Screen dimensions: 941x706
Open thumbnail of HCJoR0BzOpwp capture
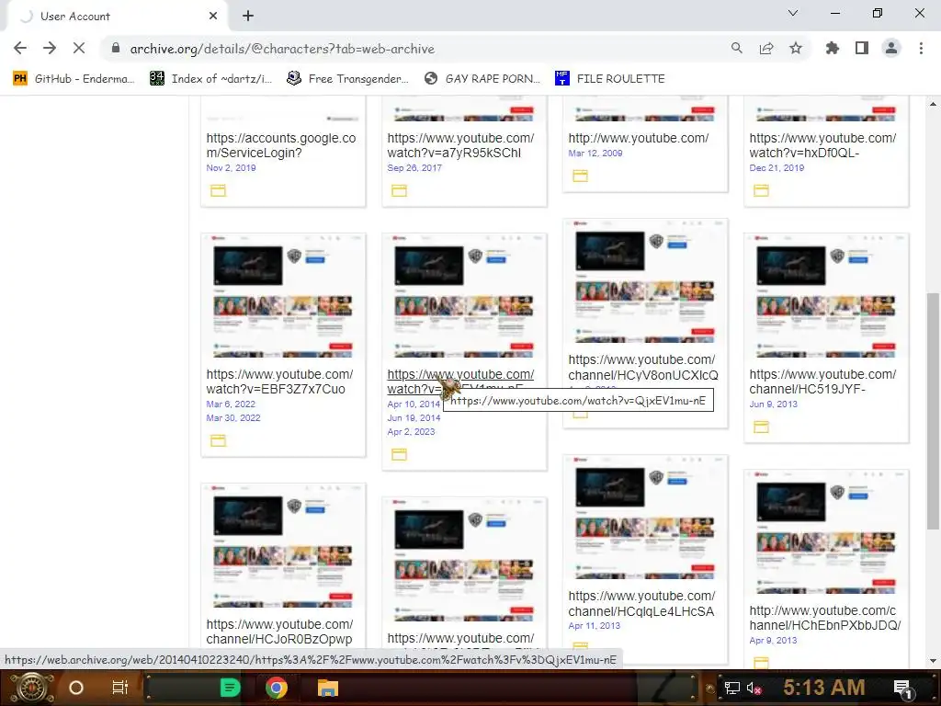pos(283,546)
